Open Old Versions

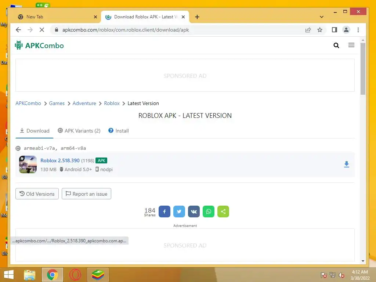(37, 194)
